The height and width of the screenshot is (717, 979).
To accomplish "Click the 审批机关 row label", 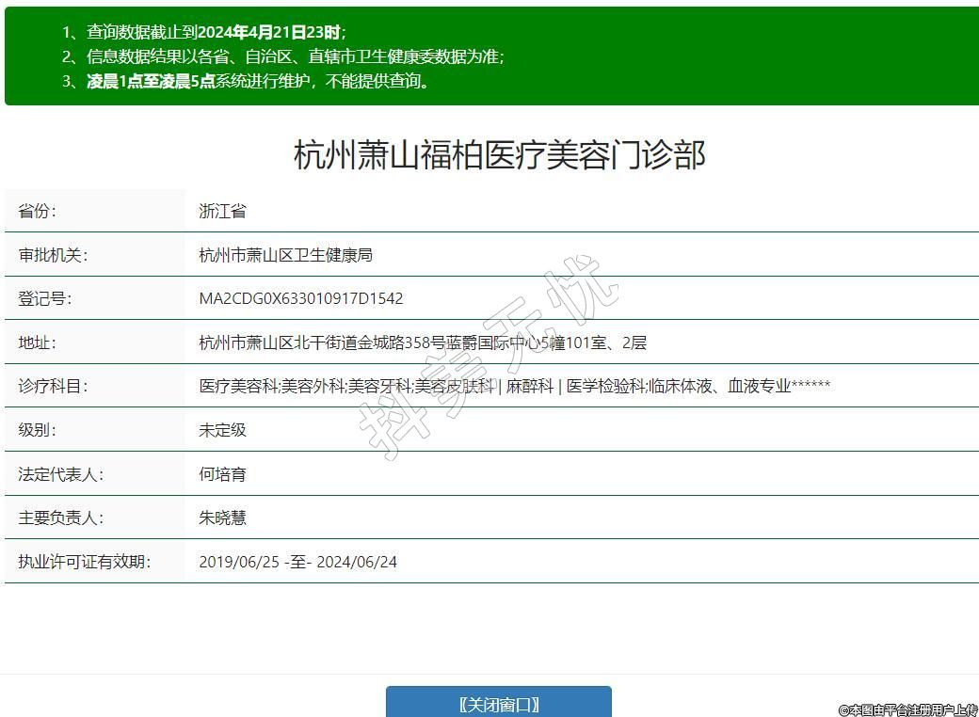I will [53, 255].
